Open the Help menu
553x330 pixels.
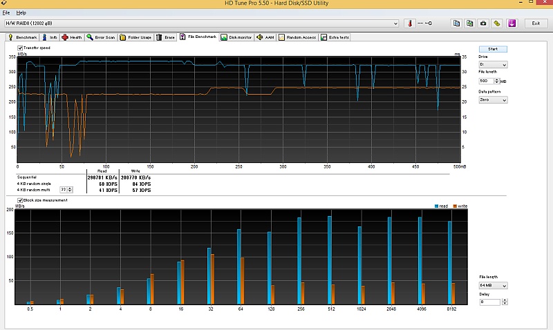pos(21,12)
